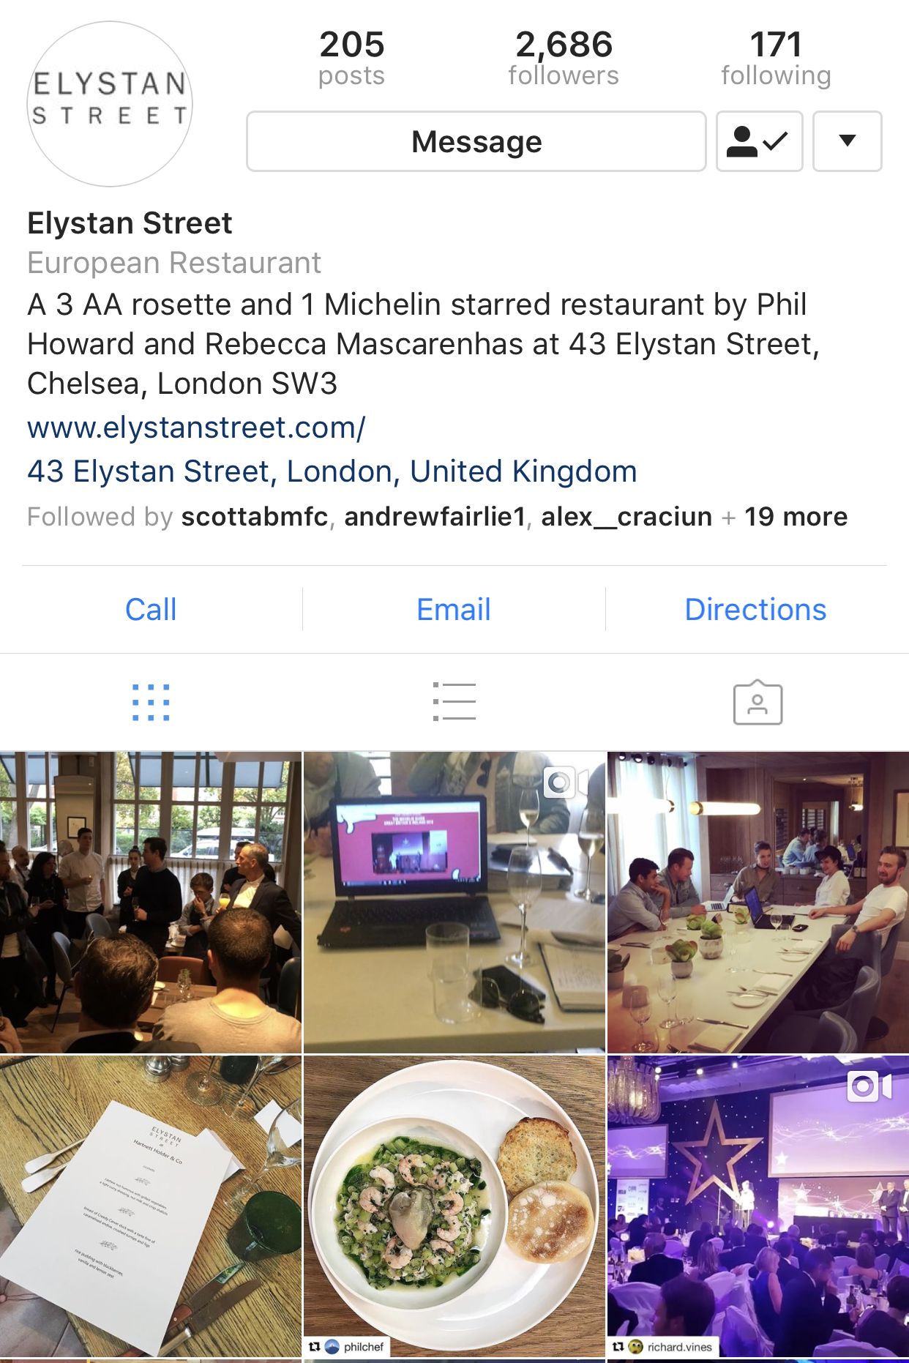909x1363 pixels.
Task: Tap Call to contact the restaurant
Action: tap(151, 610)
